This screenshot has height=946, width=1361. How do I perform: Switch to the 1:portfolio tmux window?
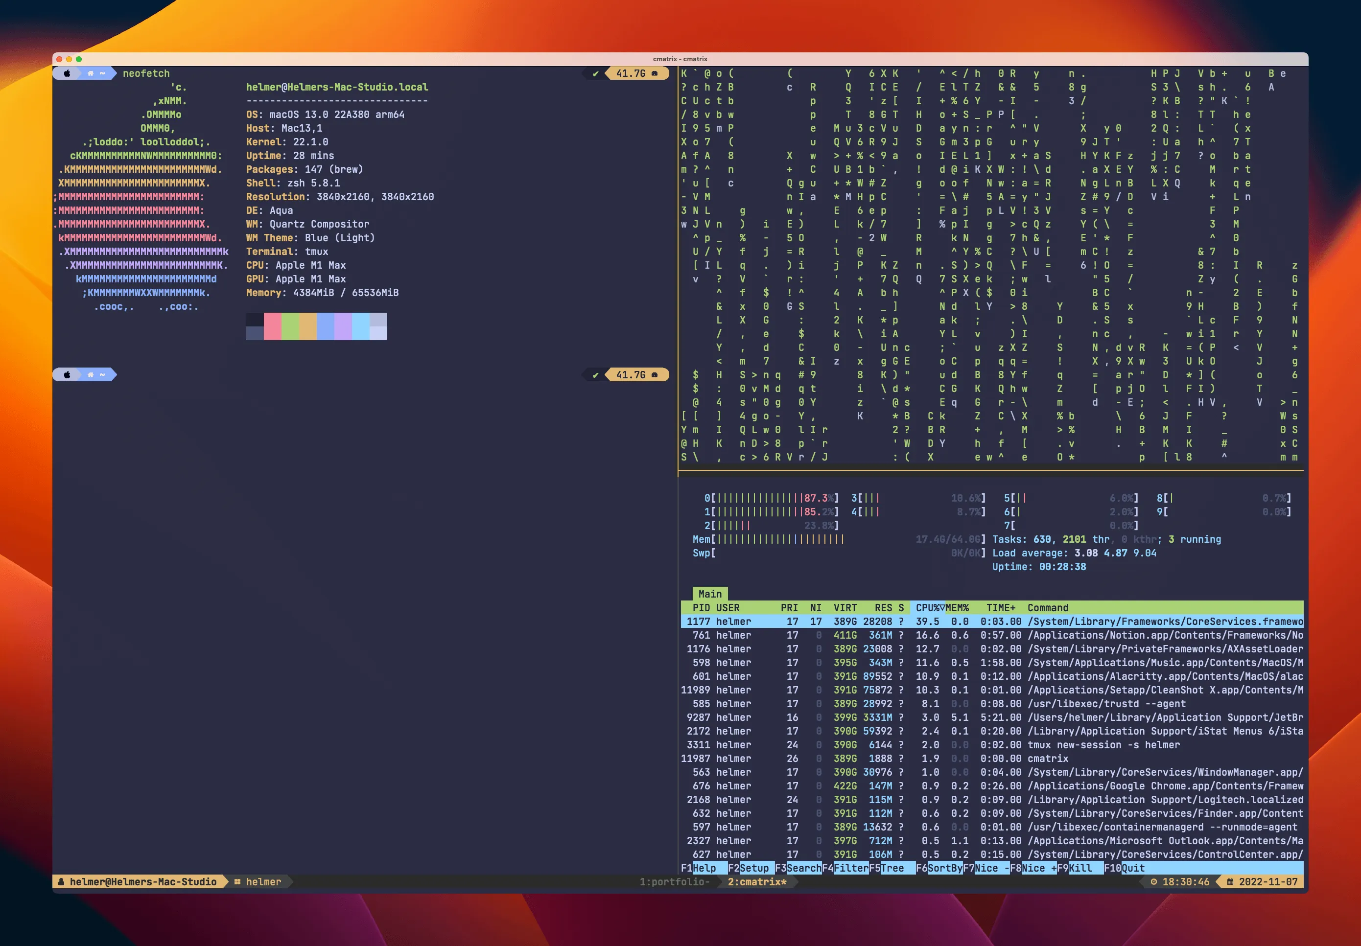[674, 882]
